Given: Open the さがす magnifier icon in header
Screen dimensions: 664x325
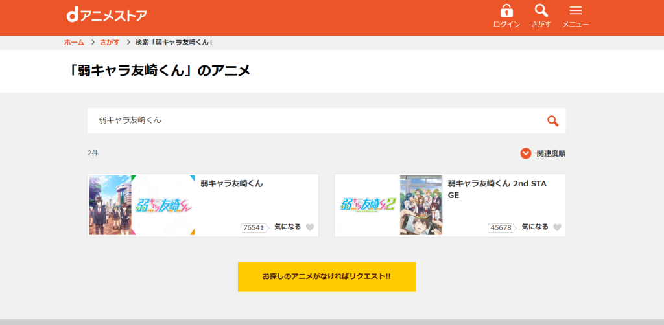Looking at the screenshot, I should click(541, 11).
